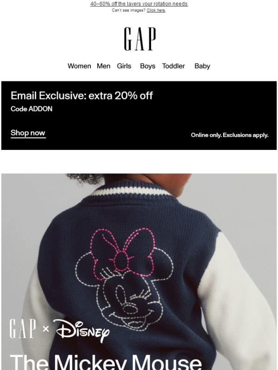
Task: Click the 40–60% off layers link
Action: pyautogui.click(x=139, y=4)
